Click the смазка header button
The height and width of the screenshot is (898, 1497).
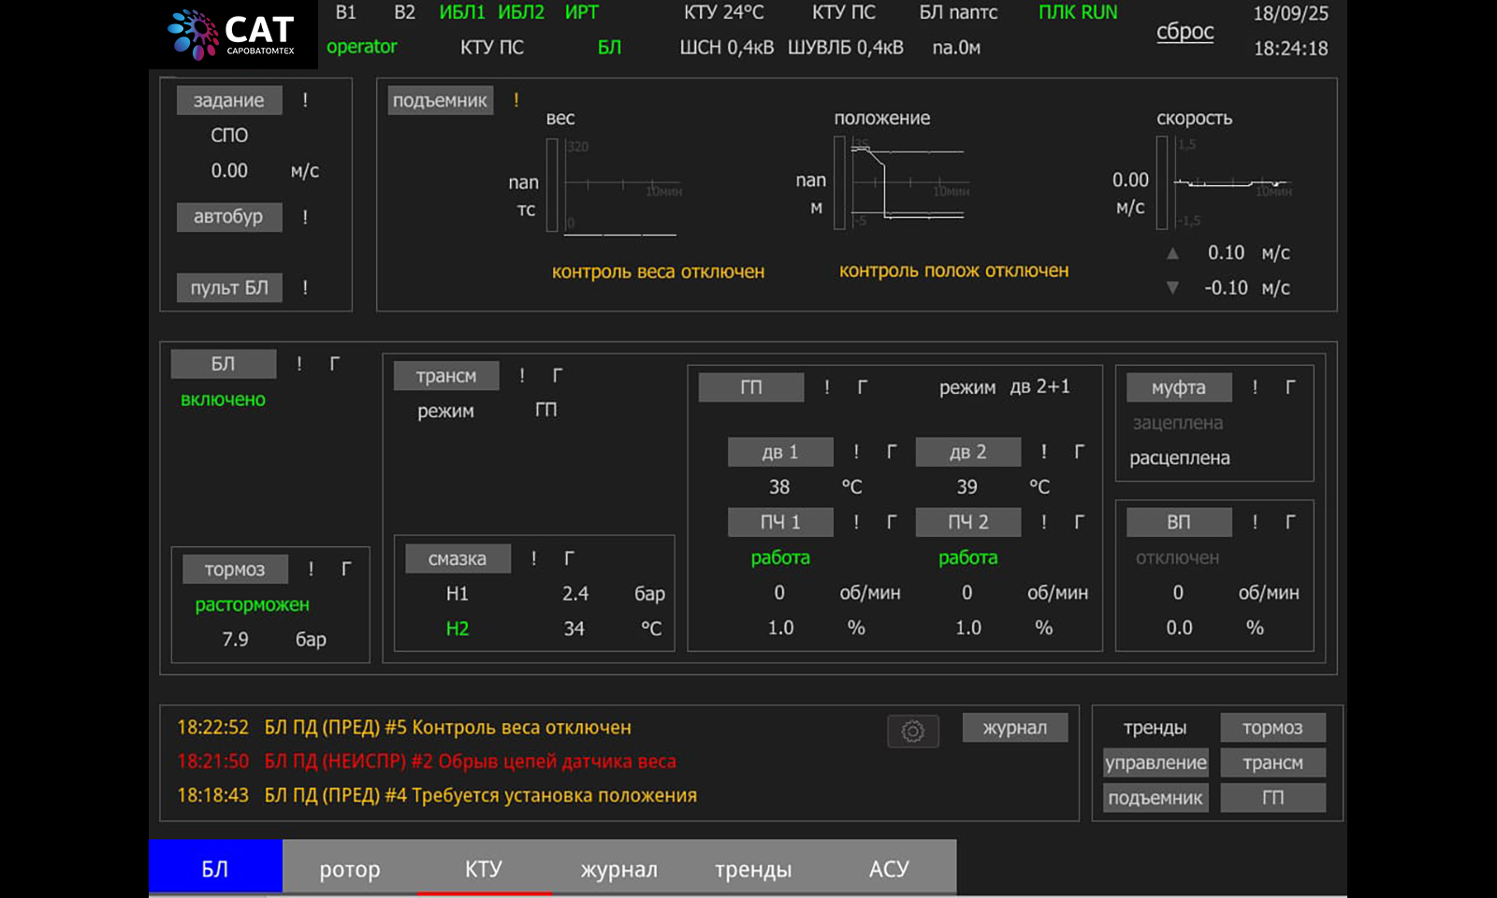[x=458, y=558]
